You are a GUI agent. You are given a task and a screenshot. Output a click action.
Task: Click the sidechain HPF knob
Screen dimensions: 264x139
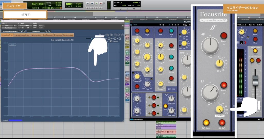(137, 111)
